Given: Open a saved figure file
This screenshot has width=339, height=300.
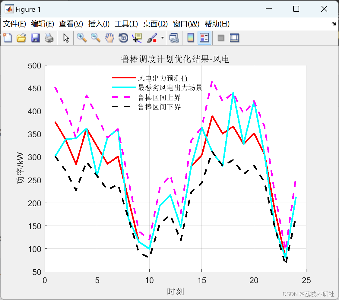Looking at the screenshot, I should [x=21, y=38].
